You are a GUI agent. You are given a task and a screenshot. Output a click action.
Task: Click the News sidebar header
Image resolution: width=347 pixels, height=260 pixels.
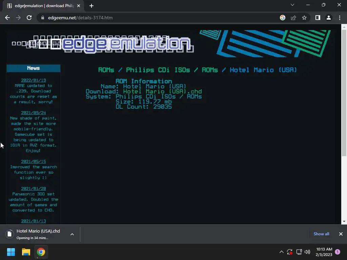tap(34, 68)
